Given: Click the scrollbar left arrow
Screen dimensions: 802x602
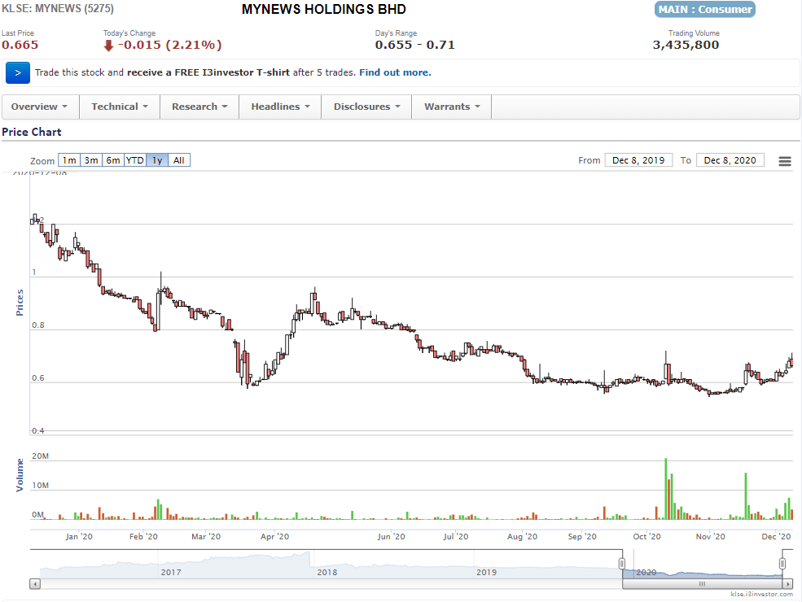Looking at the screenshot, I should pos(35,584).
